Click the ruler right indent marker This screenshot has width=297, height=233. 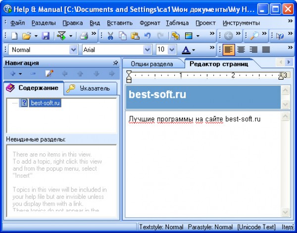coord(281,77)
